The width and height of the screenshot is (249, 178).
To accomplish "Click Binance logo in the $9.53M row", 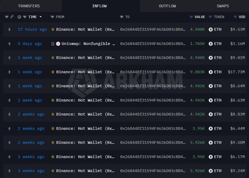I will point(53,29).
